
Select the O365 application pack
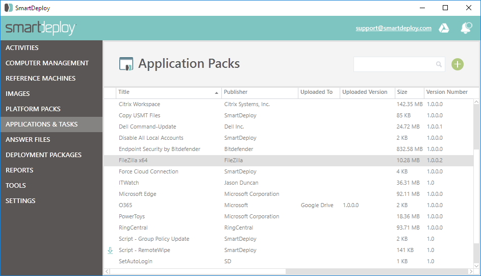pyautogui.click(x=289, y=205)
